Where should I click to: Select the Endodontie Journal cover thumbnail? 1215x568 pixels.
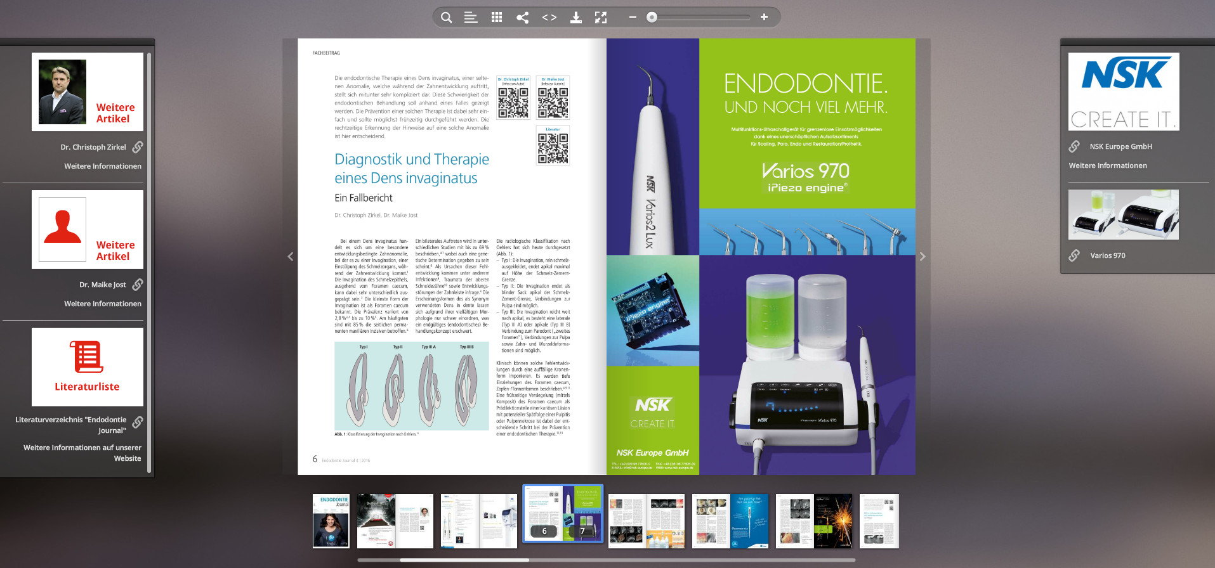tap(331, 521)
